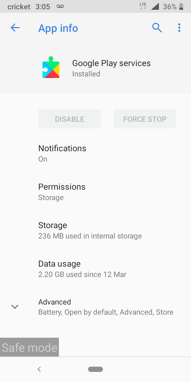
Task: Tap the voicemail icon in status bar
Action: [x=60, y=7]
